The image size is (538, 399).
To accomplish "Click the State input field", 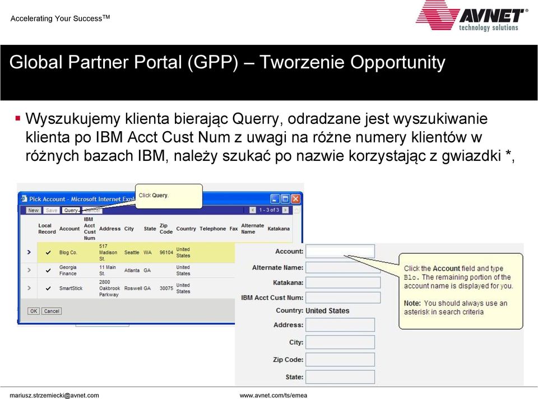I will tap(340, 377).
